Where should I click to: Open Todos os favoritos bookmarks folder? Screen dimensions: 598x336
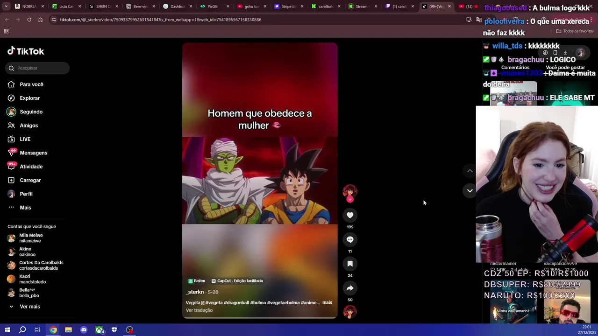pos(575,31)
